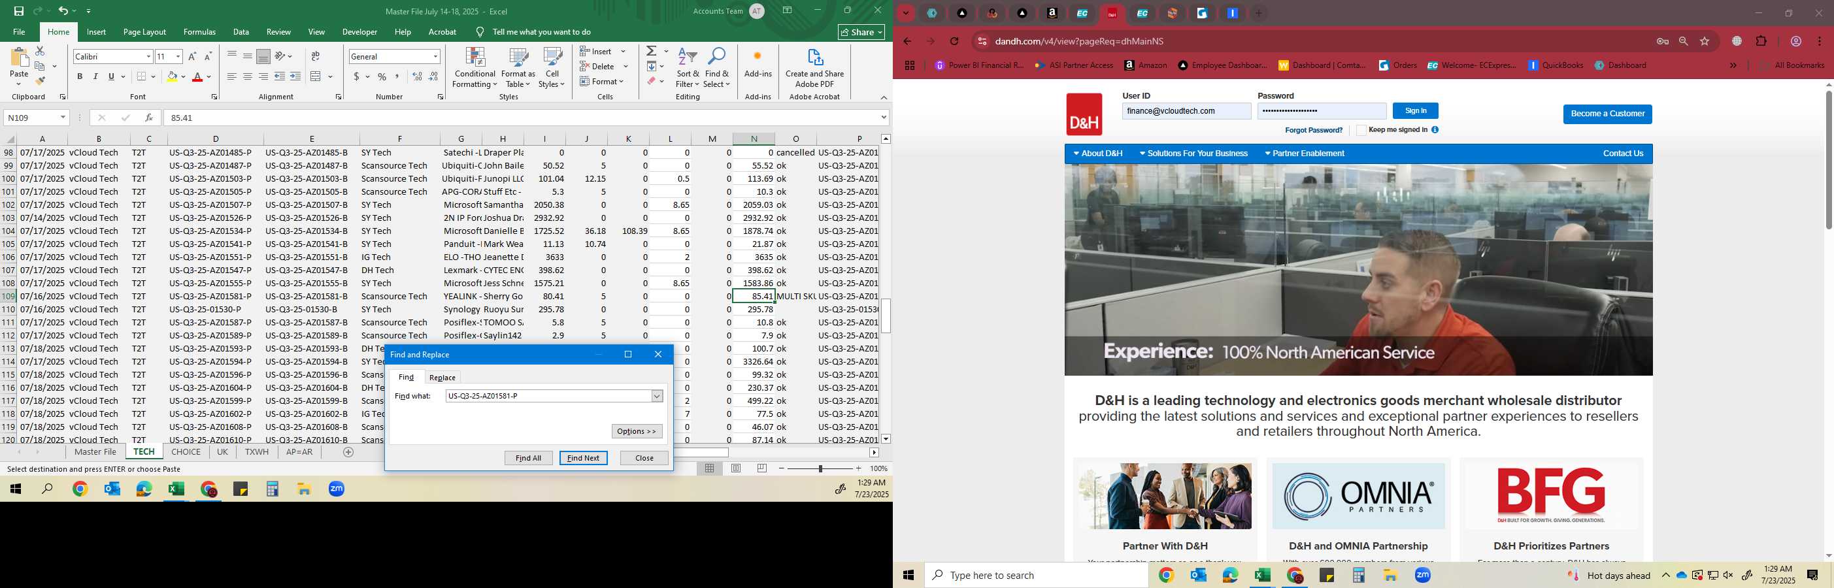
Task: Switch to the Replace tab in dialog
Action: click(x=442, y=377)
